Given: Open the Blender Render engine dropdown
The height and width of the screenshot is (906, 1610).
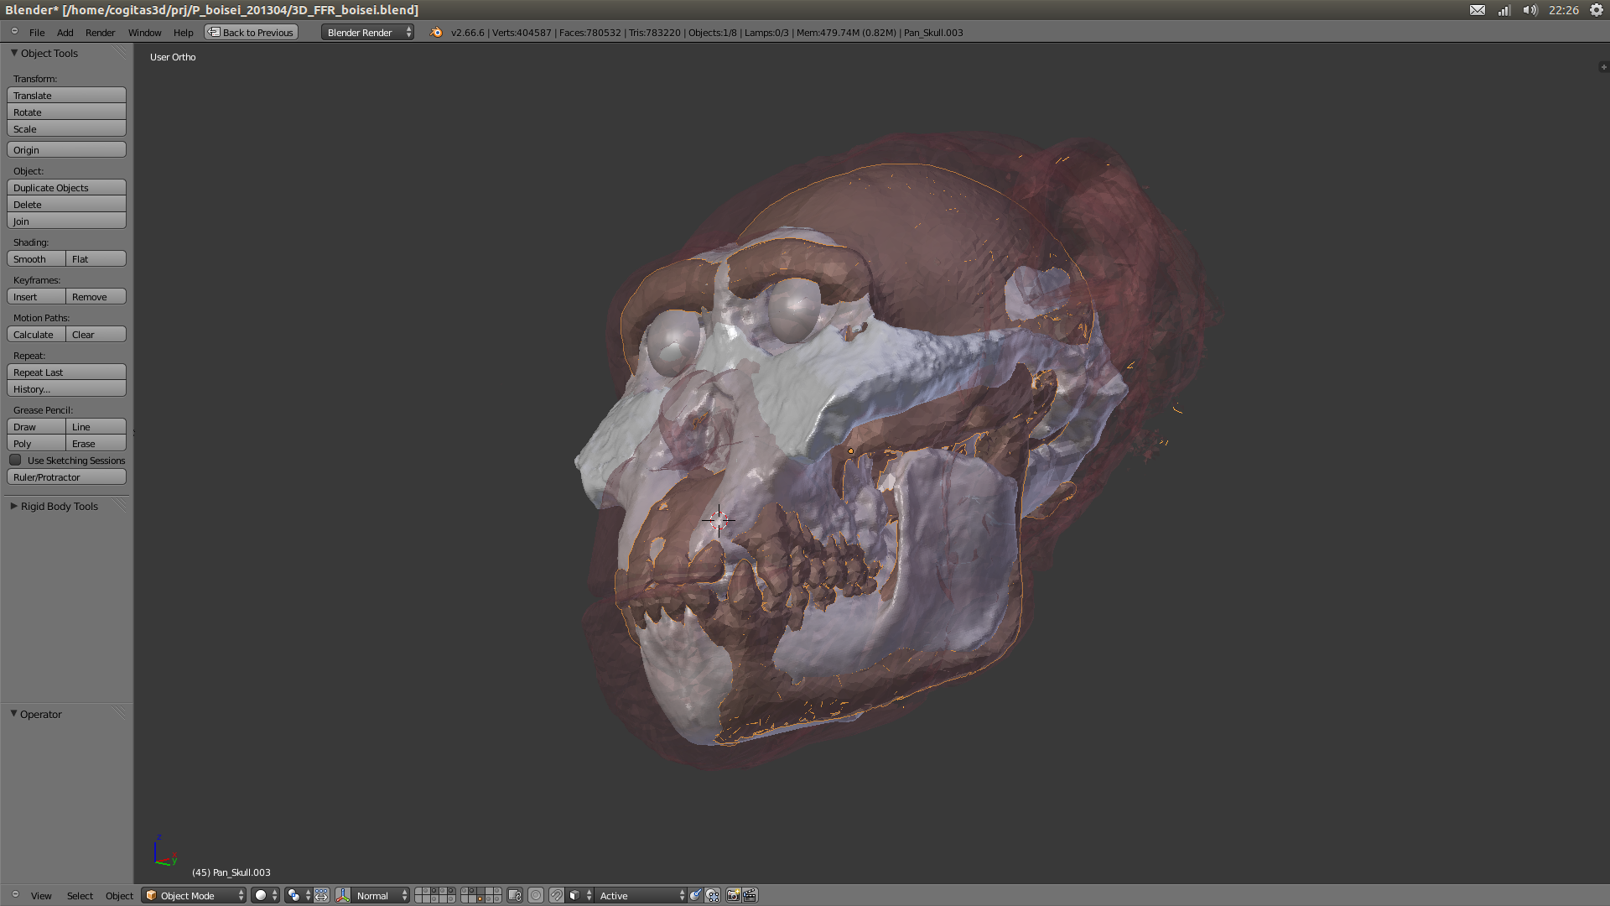Looking at the screenshot, I should pyautogui.click(x=367, y=33).
